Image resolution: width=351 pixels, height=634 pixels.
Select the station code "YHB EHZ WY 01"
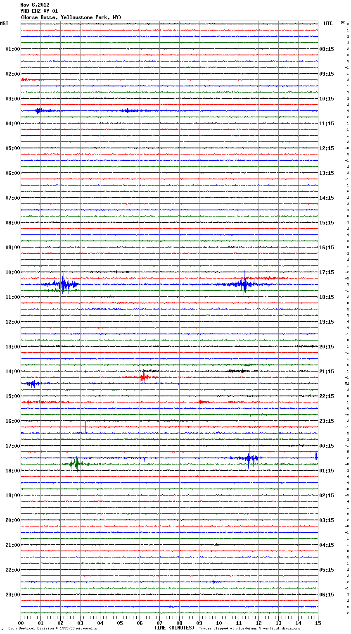(x=39, y=11)
